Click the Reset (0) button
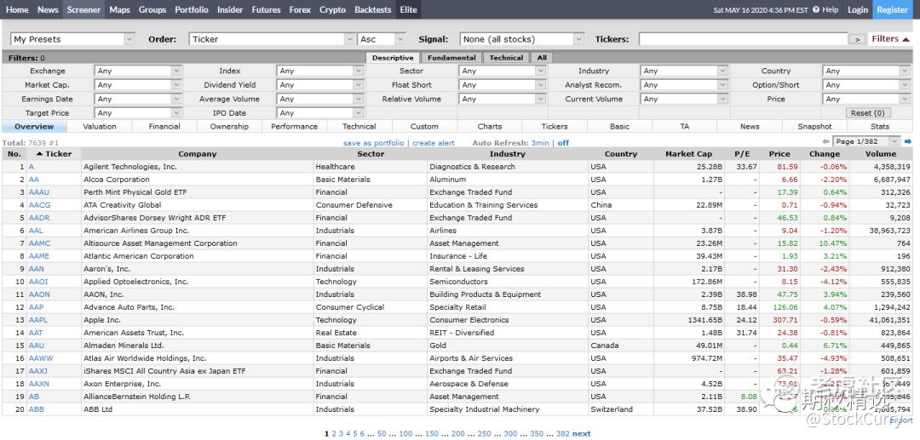The height and width of the screenshot is (440, 920). point(867,112)
